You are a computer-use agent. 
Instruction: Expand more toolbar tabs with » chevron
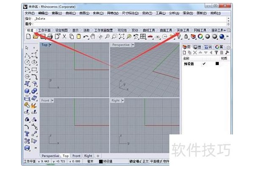coord(224,30)
